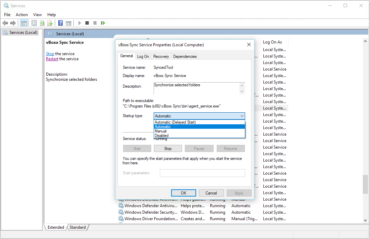This screenshot has height=239, width=370.
Task: Click Manual (Trig... startup type cell
Action: pos(244,219)
